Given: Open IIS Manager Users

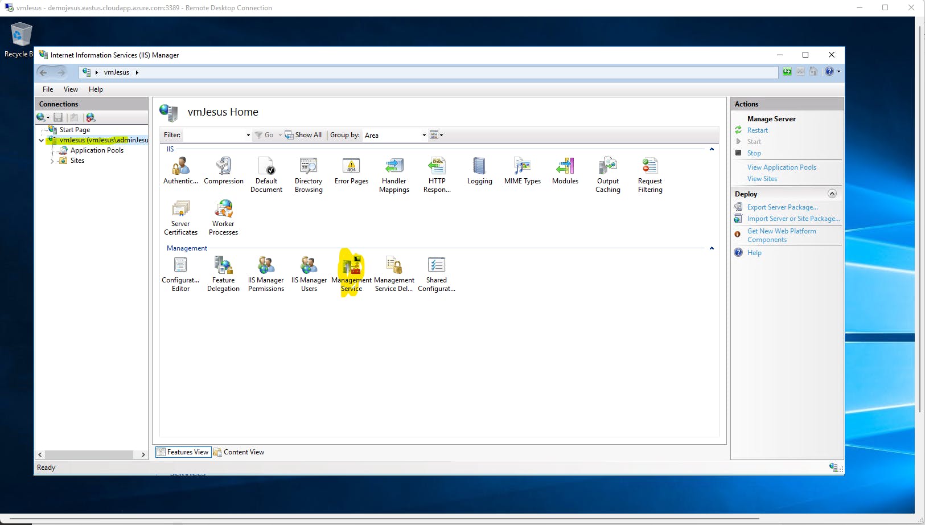Looking at the screenshot, I should pyautogui.click(x=309, y=274).
